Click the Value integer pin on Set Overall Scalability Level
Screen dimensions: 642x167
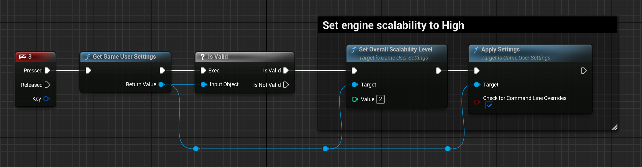(x=355, y=99)
